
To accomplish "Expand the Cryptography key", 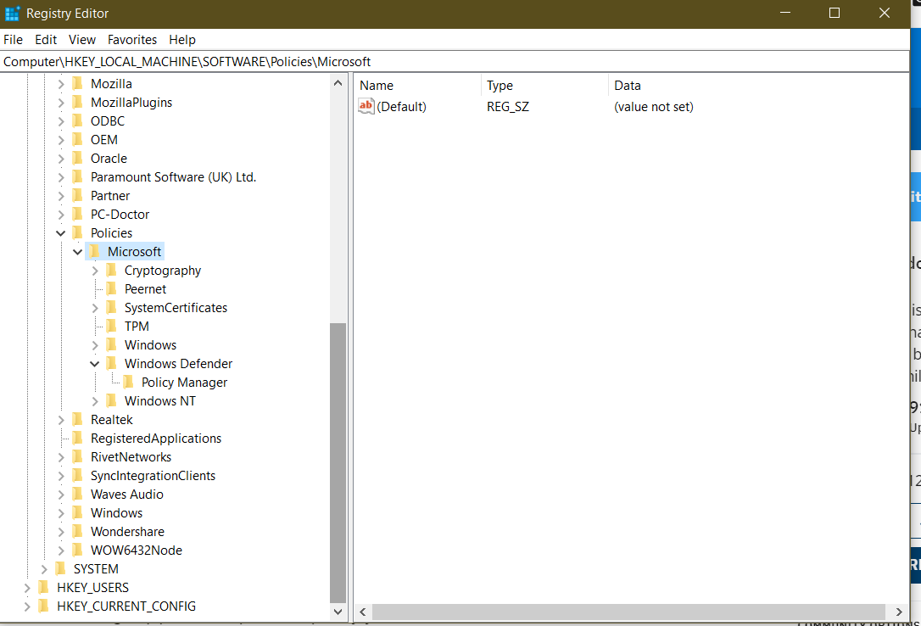I will pos(95,271).
